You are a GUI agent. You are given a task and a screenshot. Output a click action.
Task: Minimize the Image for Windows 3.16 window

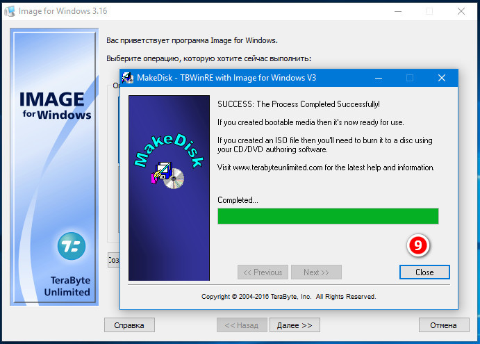(398, 11)
